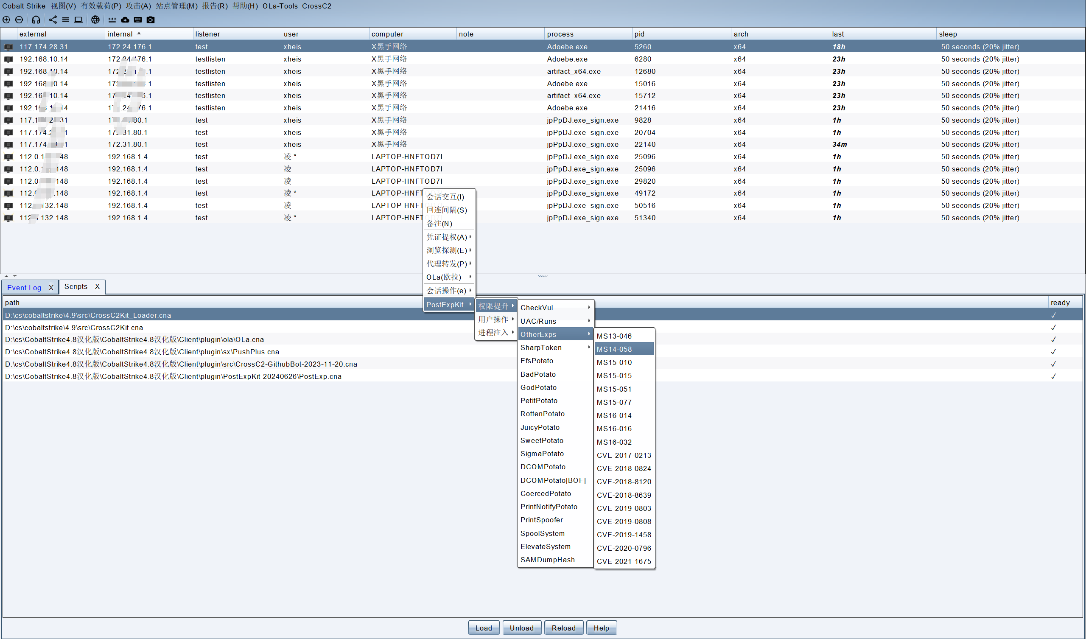Choose GodPotato from the menu
Image resolution: width=1086 pixels, height=639 pixels.
coord(555,388)
